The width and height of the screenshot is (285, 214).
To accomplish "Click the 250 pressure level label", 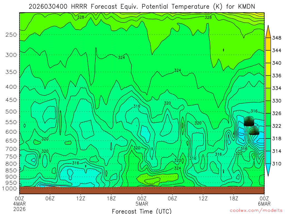I will (11, 35).
